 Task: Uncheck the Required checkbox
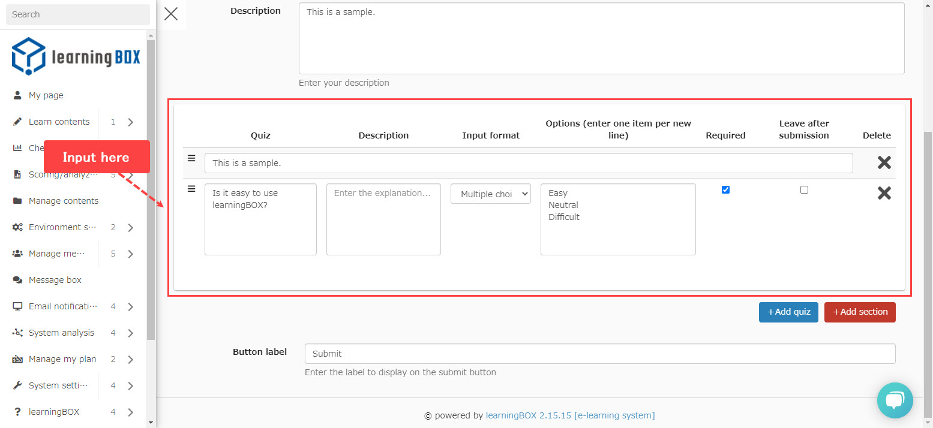[x=725, y=190]
